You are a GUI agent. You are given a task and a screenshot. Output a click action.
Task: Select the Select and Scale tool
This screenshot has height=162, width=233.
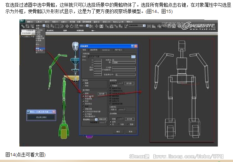coord(76,26)
